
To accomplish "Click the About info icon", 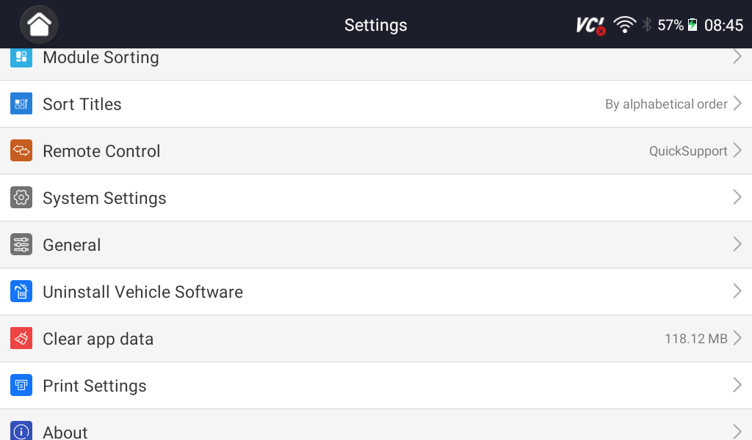I will click(21, 431).
